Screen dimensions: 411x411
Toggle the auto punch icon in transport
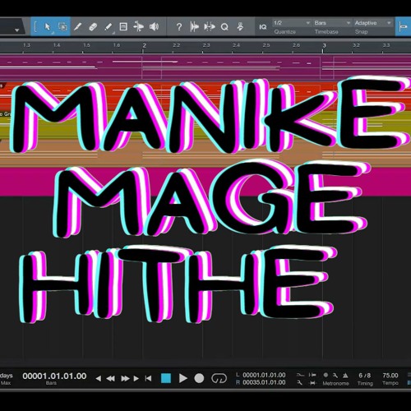tap(300, 375)
